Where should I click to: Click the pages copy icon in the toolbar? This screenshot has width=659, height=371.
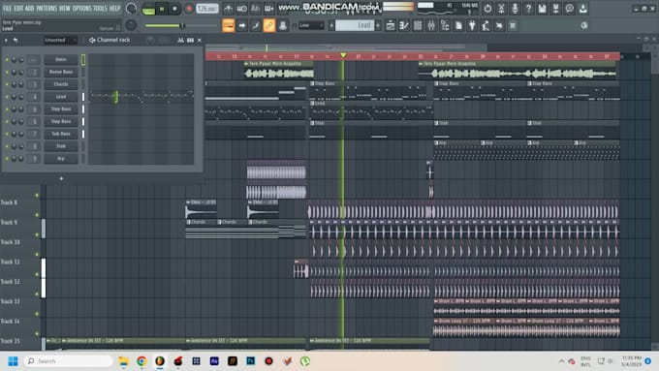click(x=458, y=25)
